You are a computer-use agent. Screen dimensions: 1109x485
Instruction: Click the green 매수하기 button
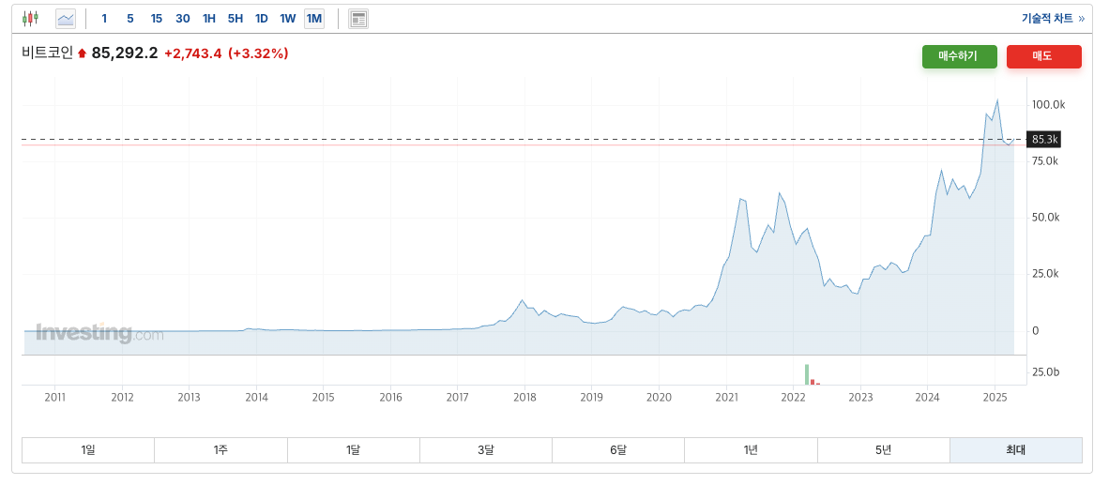click(x=959, y=56)
